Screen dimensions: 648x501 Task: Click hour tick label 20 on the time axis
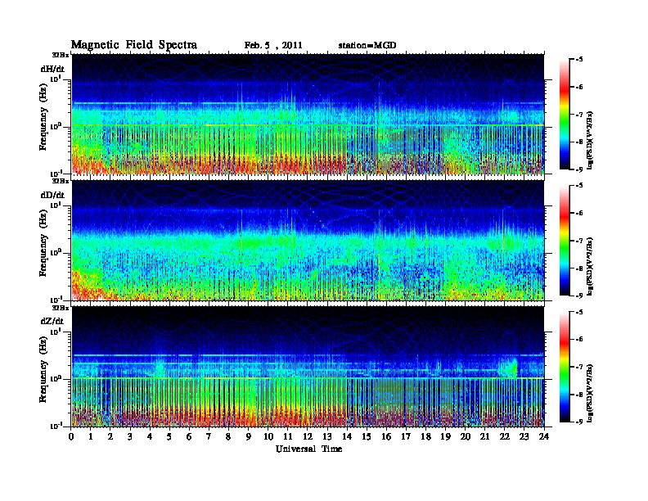point(465,436)
